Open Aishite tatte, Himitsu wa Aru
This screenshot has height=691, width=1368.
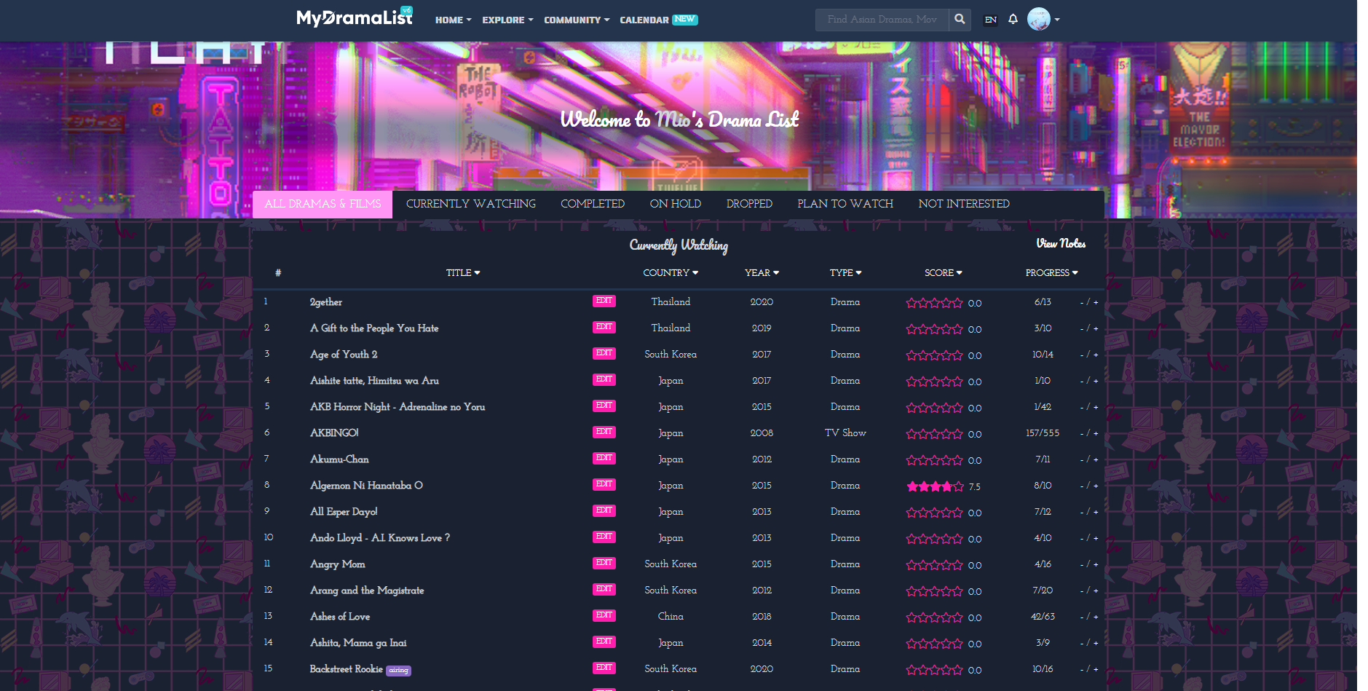click(374, 381)
